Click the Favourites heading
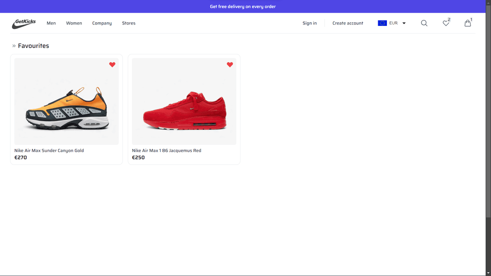This screenshot has height=276, width=491. (34, 46)
